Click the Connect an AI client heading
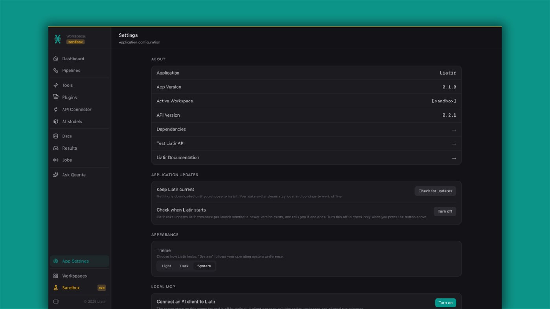The width and height of the screenshot is (550, 309). [x=186, y=302]
